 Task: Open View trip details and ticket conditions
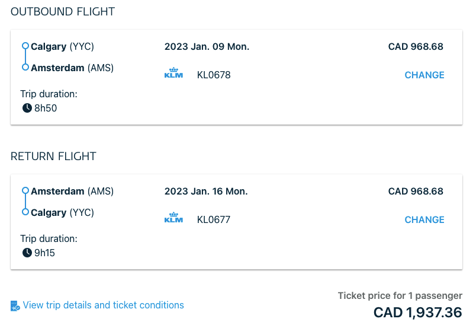[103, 305]
